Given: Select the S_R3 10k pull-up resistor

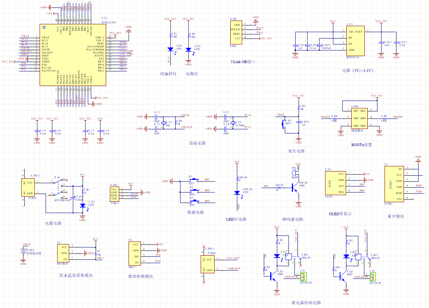Looking at the screenshot, I should coord(299,108).
